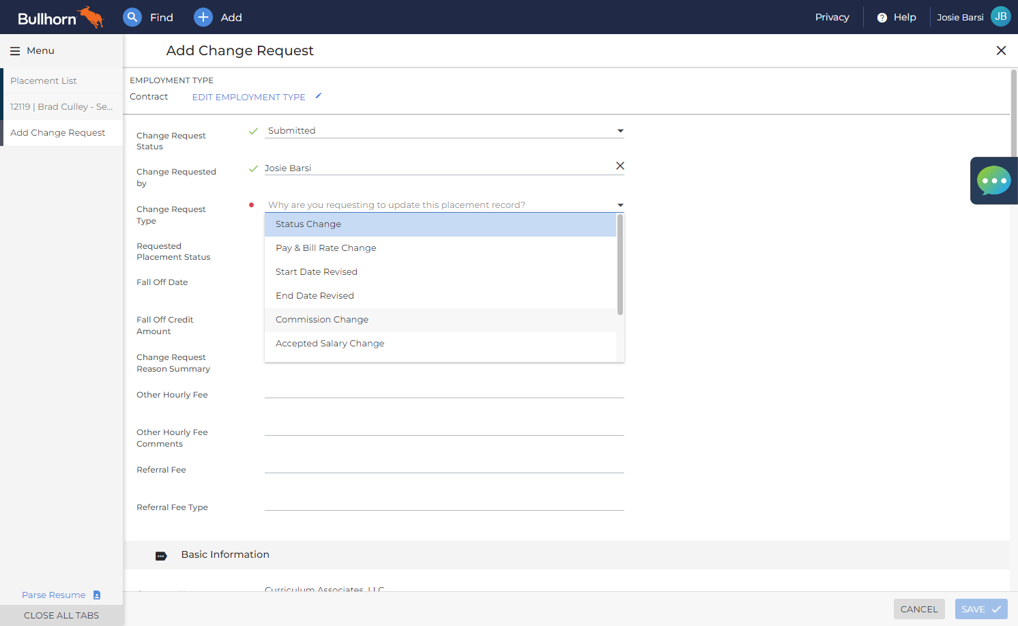Click Parse Resume document icon
The width and height of the screenshot is (1018, 626).
[97, 595]
